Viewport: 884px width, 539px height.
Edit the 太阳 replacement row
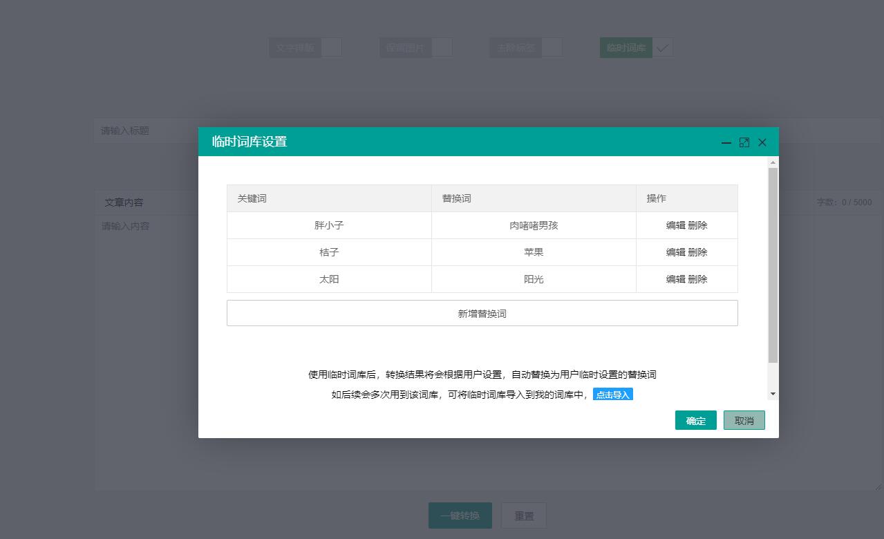point(675,279)
